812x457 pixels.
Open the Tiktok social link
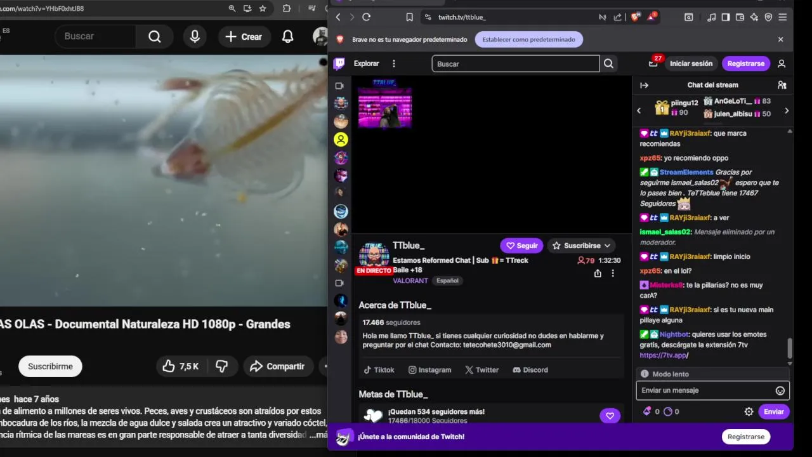tap(379, 370)
